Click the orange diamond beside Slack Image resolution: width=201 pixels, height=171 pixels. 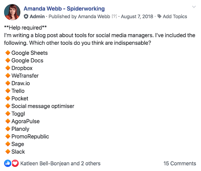[x=8, y=151]
